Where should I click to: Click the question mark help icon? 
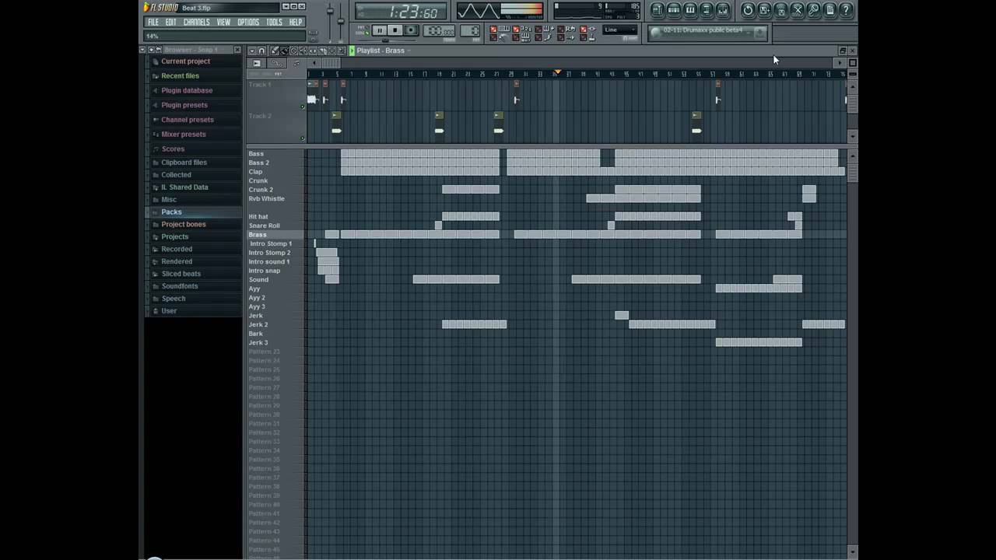click(x=846, y=10)
